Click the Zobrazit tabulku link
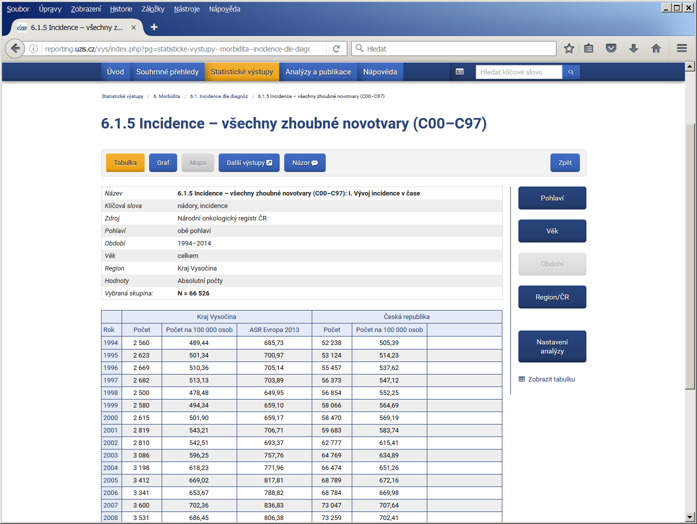The width and height of the screenshot is (697, 524). pos(547,379)
